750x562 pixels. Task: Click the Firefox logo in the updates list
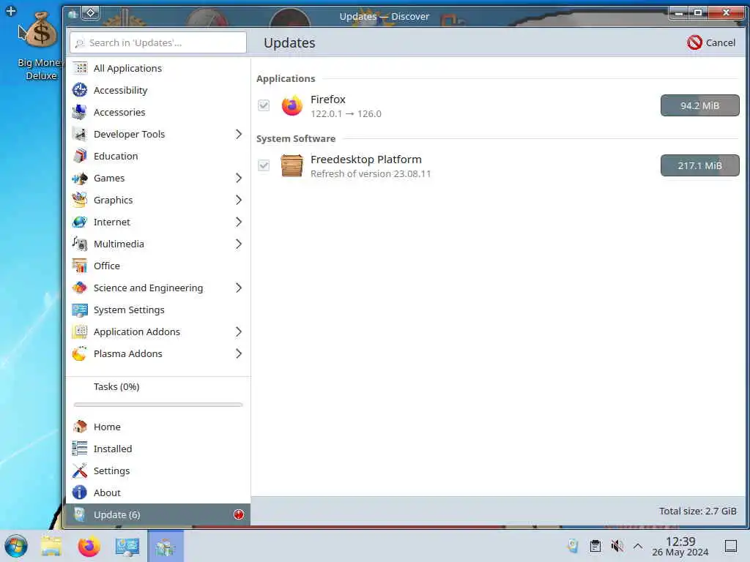click(x=292, y=105)
